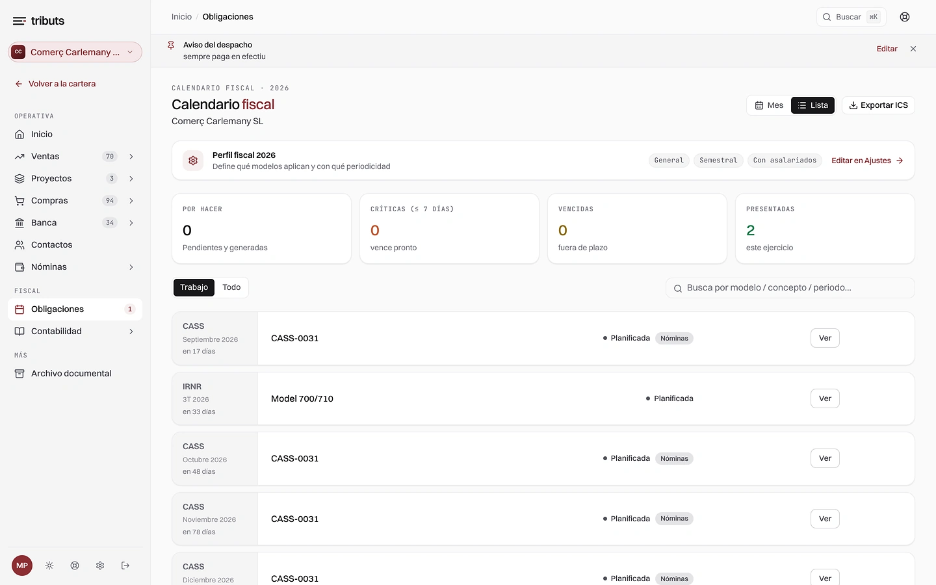Click the theme sun icon in sidebar footer
The width and height of the screenshot is (936, 585).
49,565
